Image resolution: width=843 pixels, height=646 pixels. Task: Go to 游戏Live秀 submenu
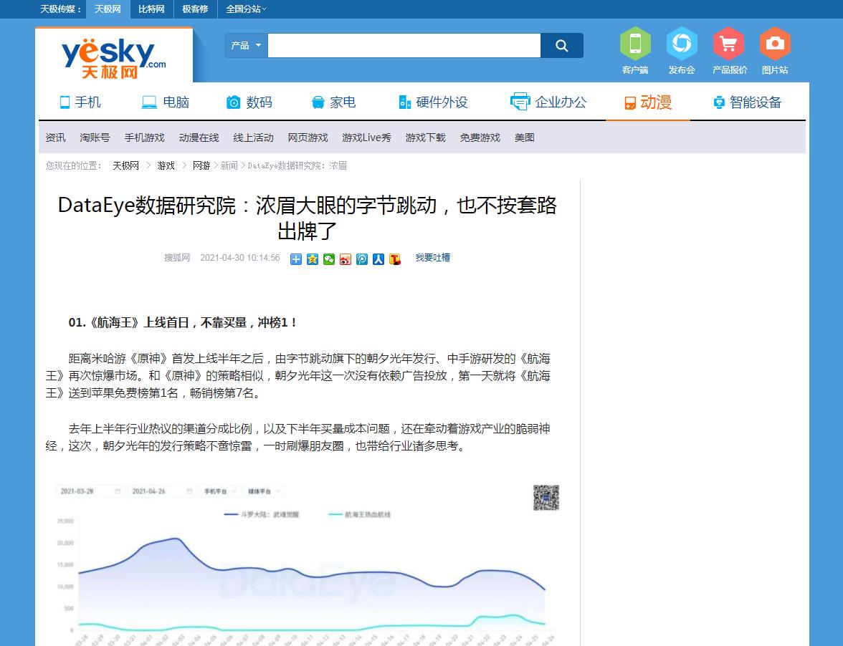click(367, 138)
